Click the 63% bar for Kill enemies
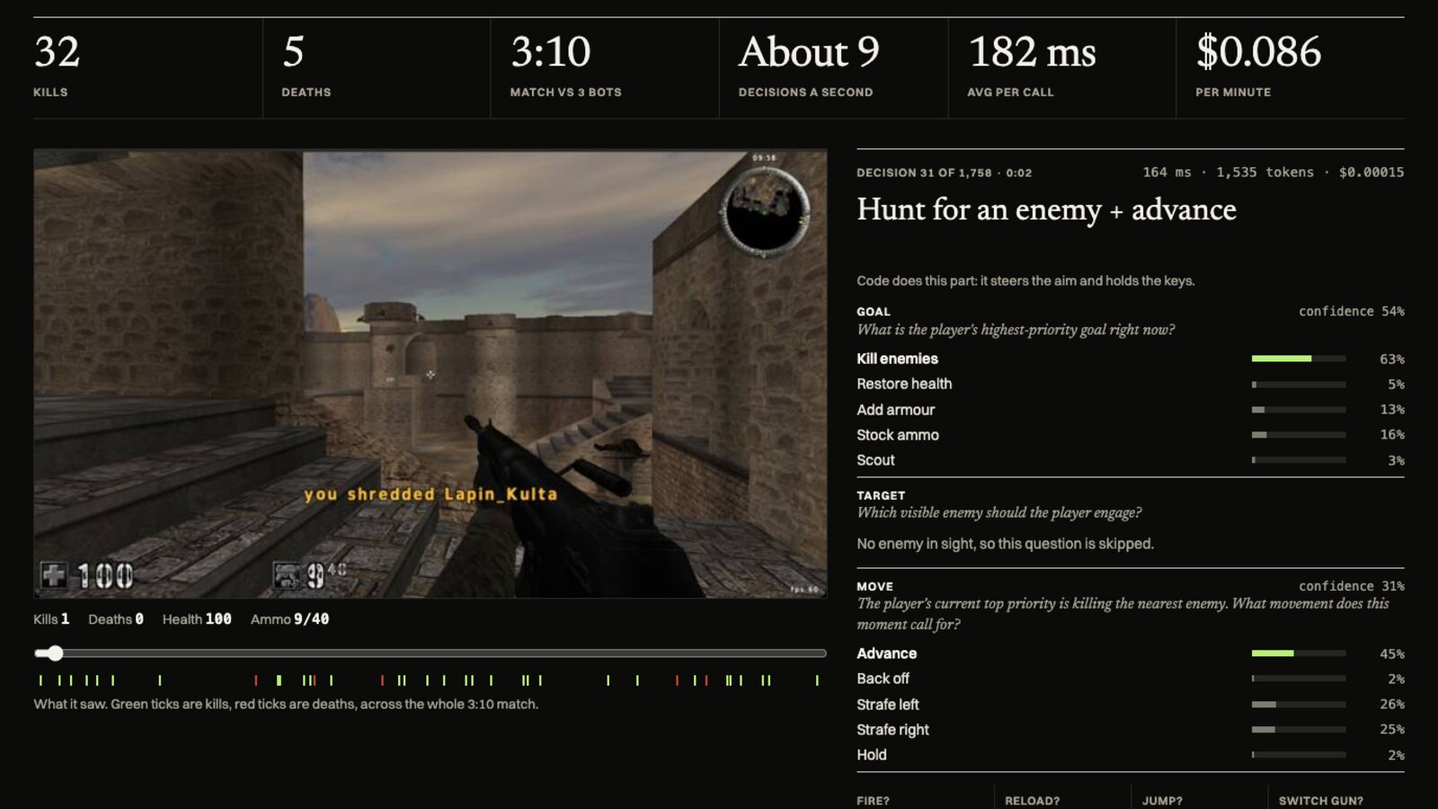 point(1299,359)
